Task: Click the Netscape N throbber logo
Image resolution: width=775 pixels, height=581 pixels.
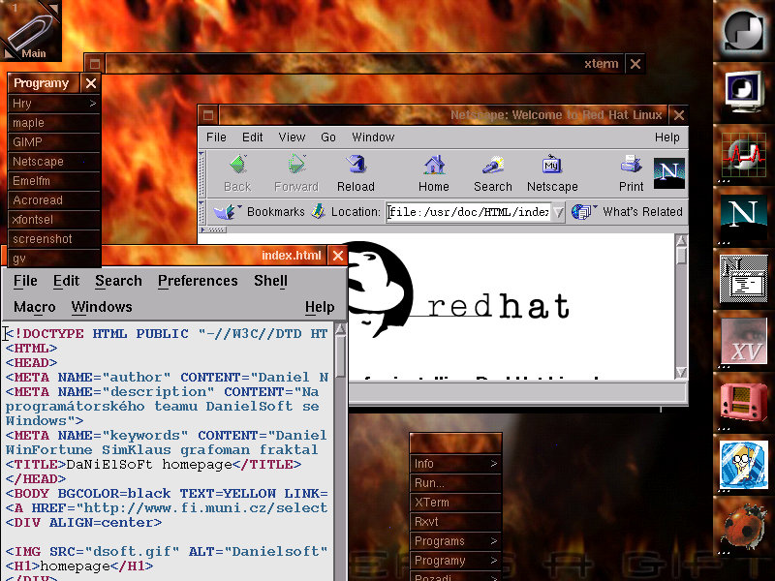Action: point(669,173)
